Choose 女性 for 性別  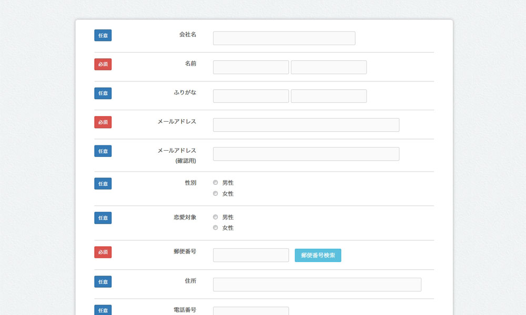tap(215, 194)
